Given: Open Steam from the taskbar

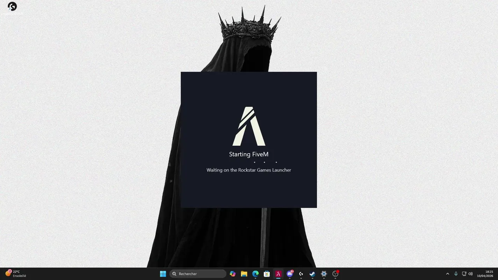Looking at the screenshot, I should coord(312,274).
